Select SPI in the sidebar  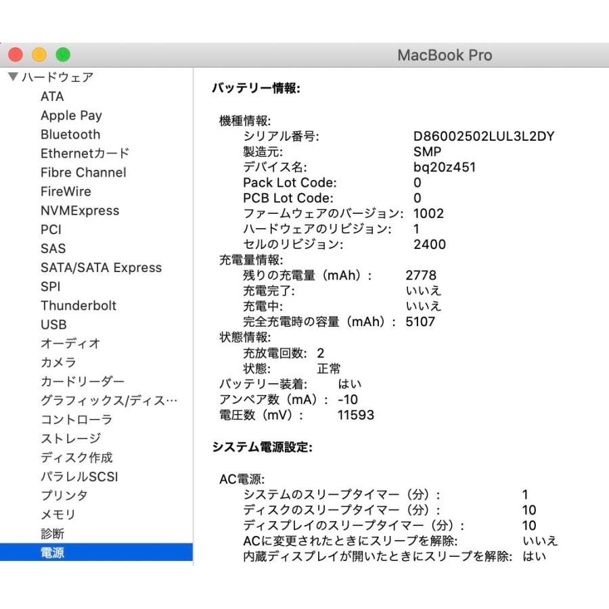pyautogui.click(x=51, y=287)
